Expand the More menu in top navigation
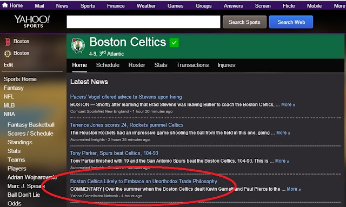Viewport: 346px width, 207px height. point(340,6)
